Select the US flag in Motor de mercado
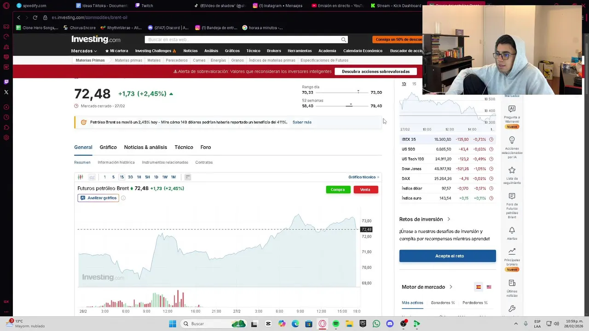The image size is (589, 331). (489, 287)
